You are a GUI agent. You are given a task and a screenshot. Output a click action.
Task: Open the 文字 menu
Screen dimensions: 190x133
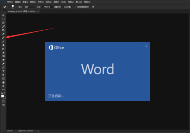[x=41, y=2]
